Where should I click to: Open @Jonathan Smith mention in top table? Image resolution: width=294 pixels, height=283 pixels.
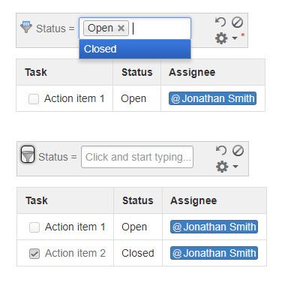(212, 98)
